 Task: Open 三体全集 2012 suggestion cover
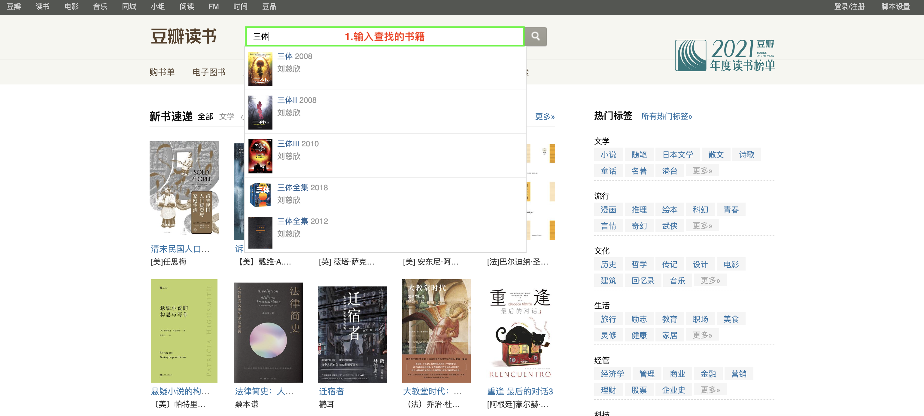coord(260,233)
